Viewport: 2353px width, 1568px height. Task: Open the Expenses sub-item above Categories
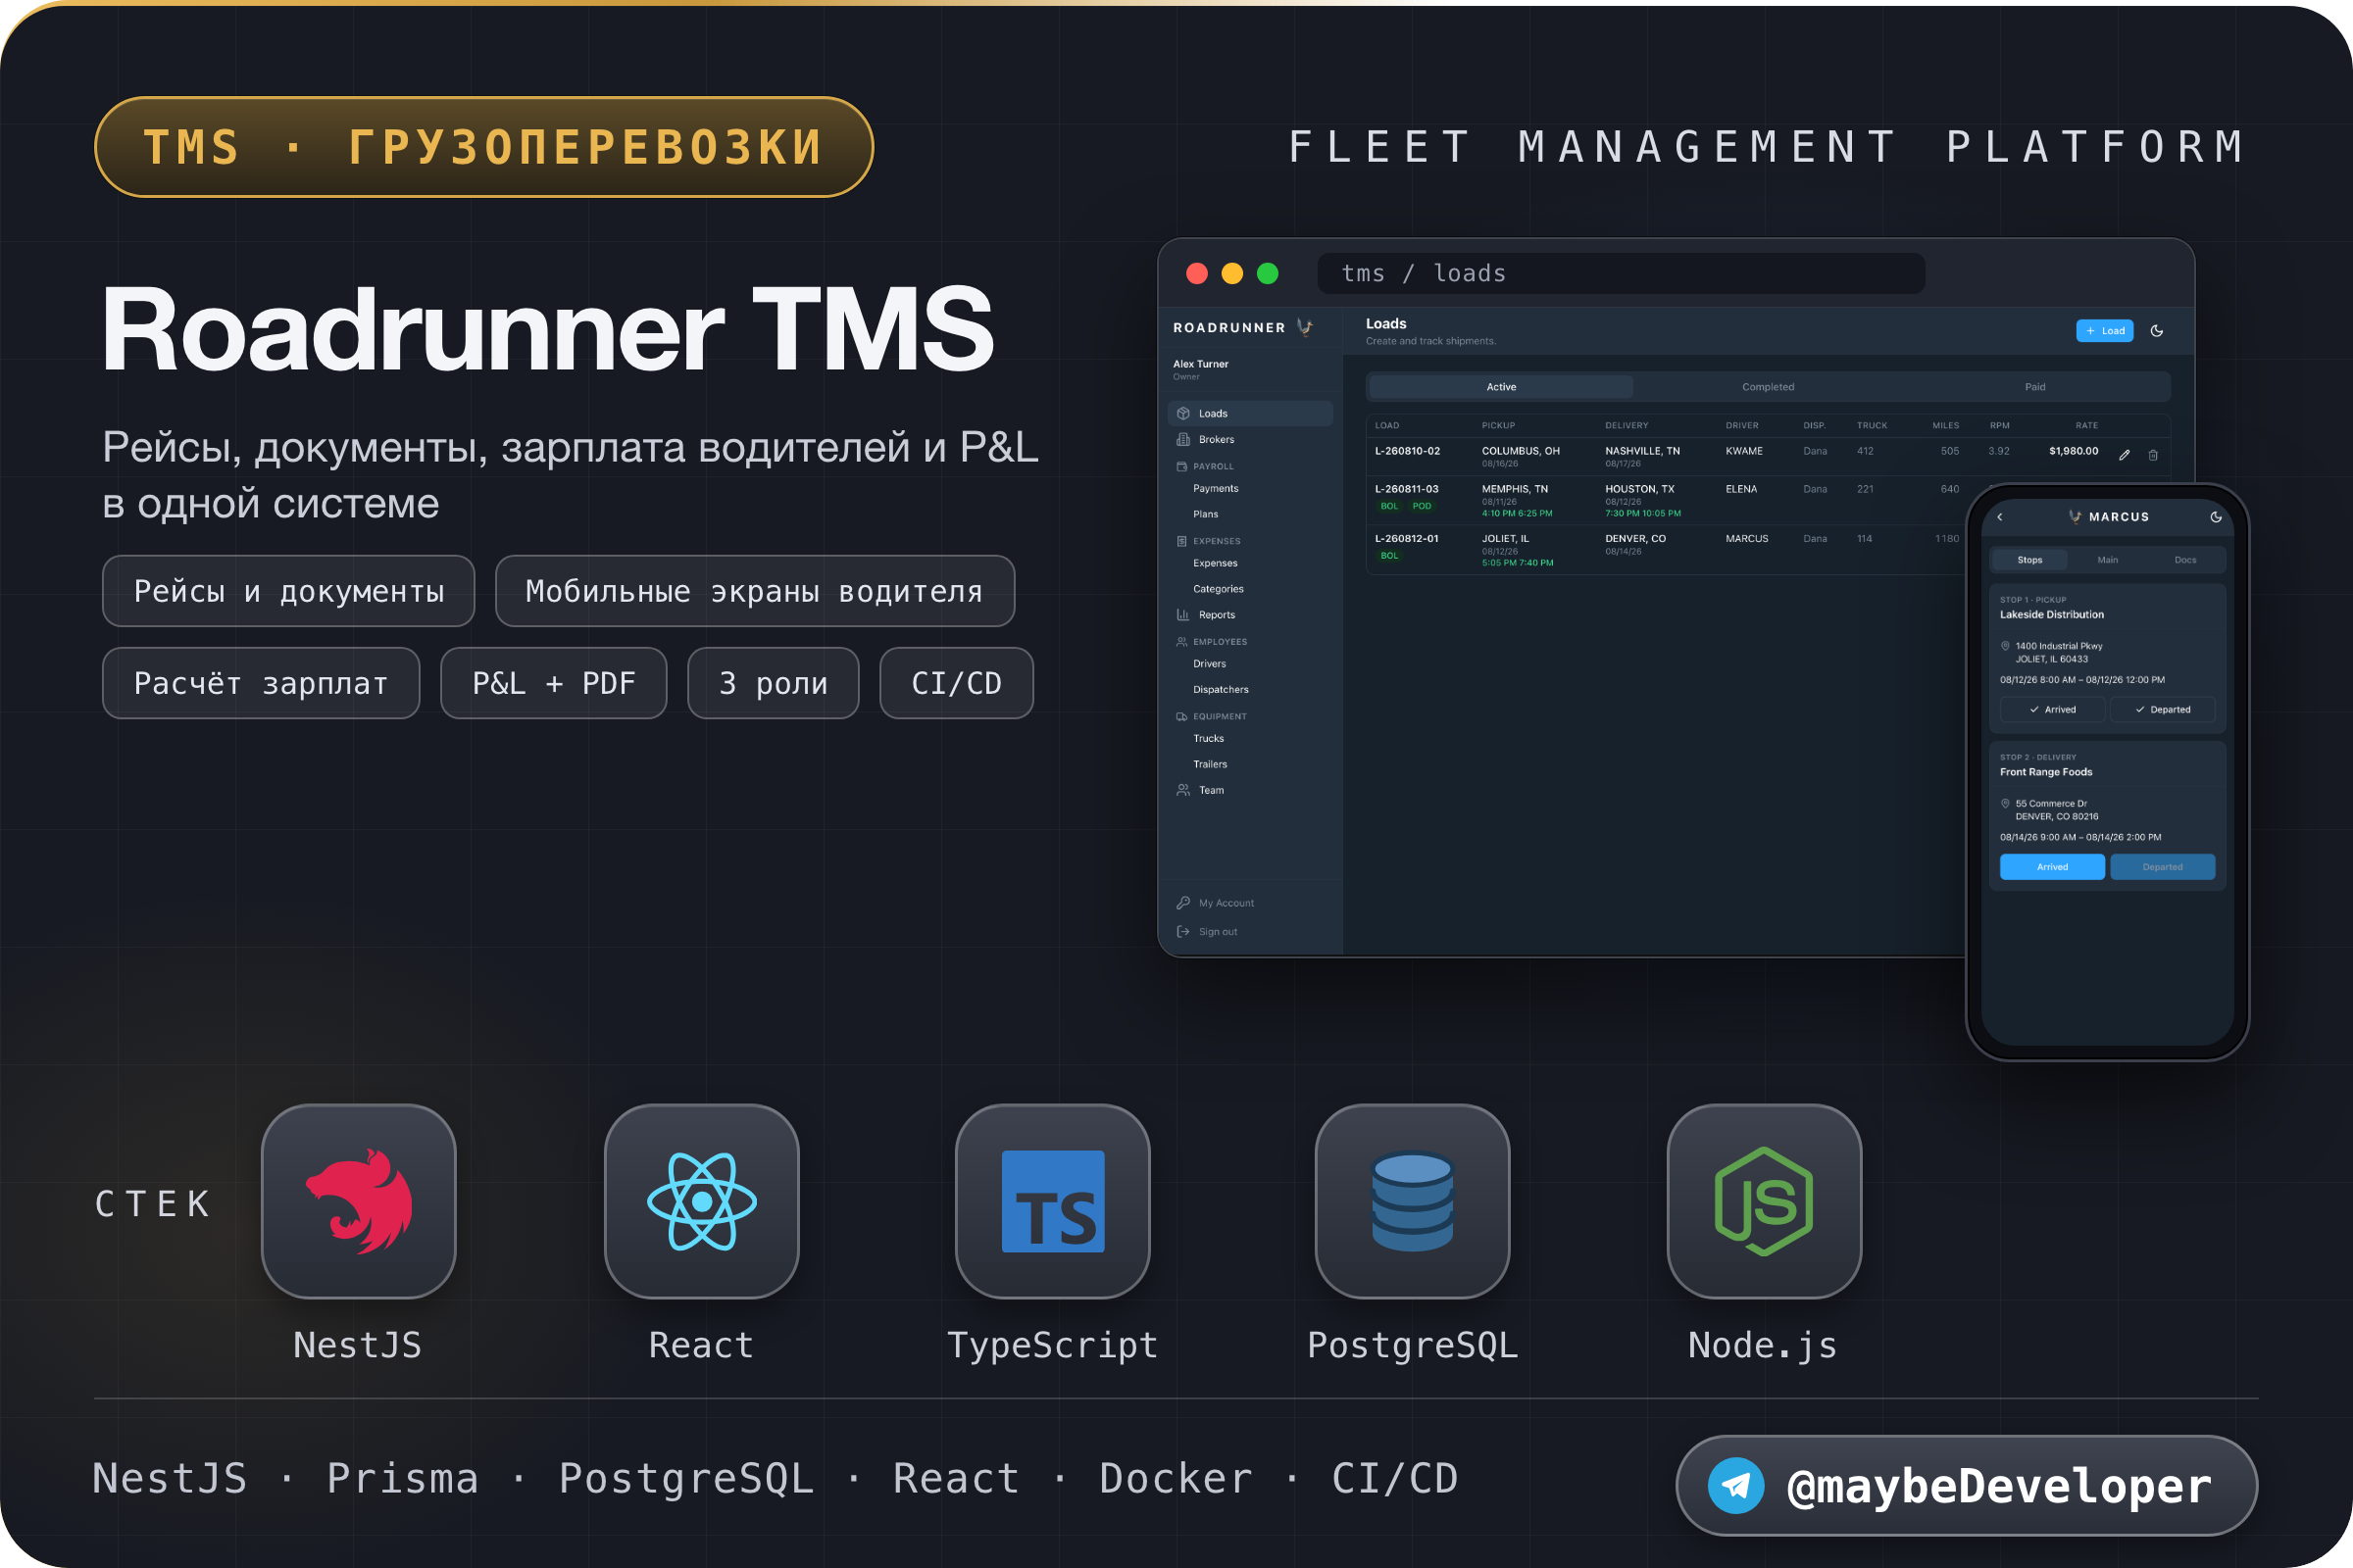(x=1216, y=564)
